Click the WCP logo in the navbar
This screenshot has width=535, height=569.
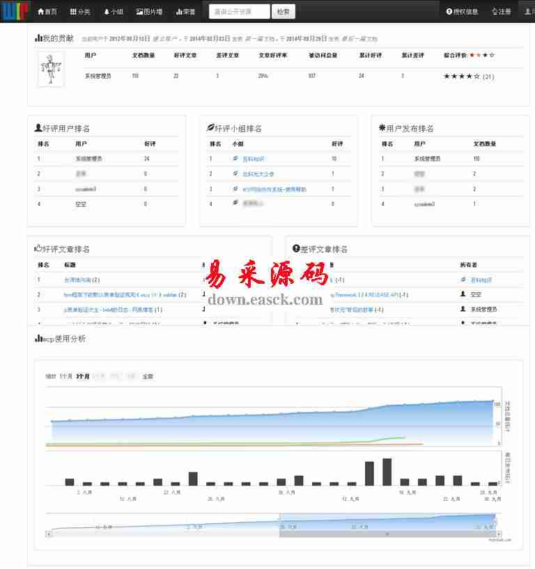(x=15, y=11)
